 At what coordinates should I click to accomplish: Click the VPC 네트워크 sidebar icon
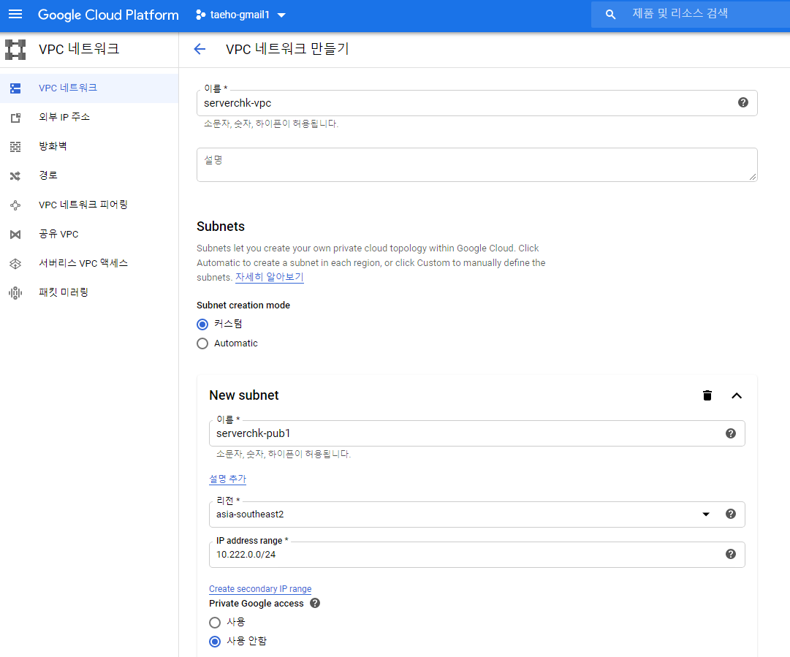[15, 88]
